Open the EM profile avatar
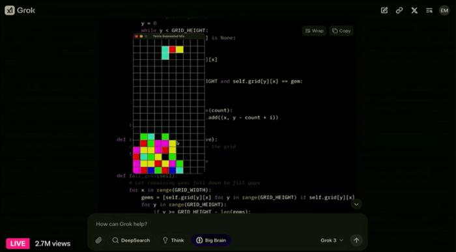This screenshot has height=252, width=456. coord(444,10)
